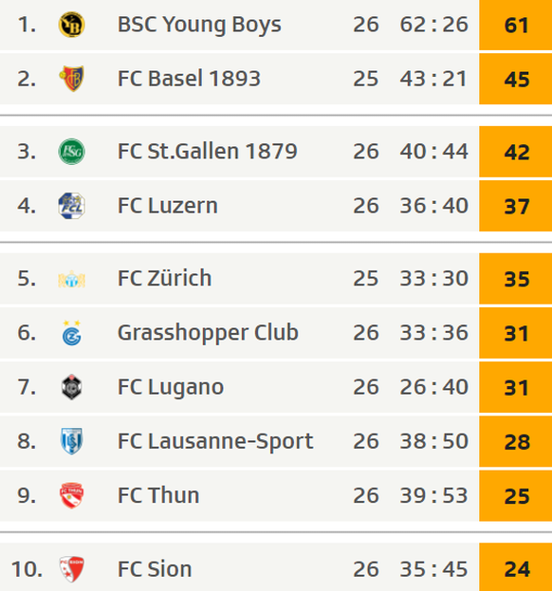Open FC Basel 1893 team link

point(189,79)
